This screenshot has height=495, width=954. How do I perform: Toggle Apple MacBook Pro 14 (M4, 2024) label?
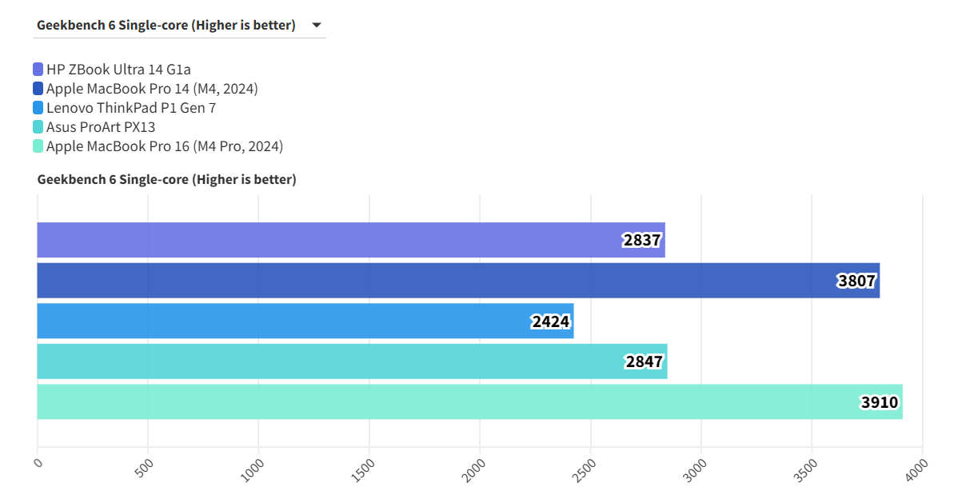point(152,89)
